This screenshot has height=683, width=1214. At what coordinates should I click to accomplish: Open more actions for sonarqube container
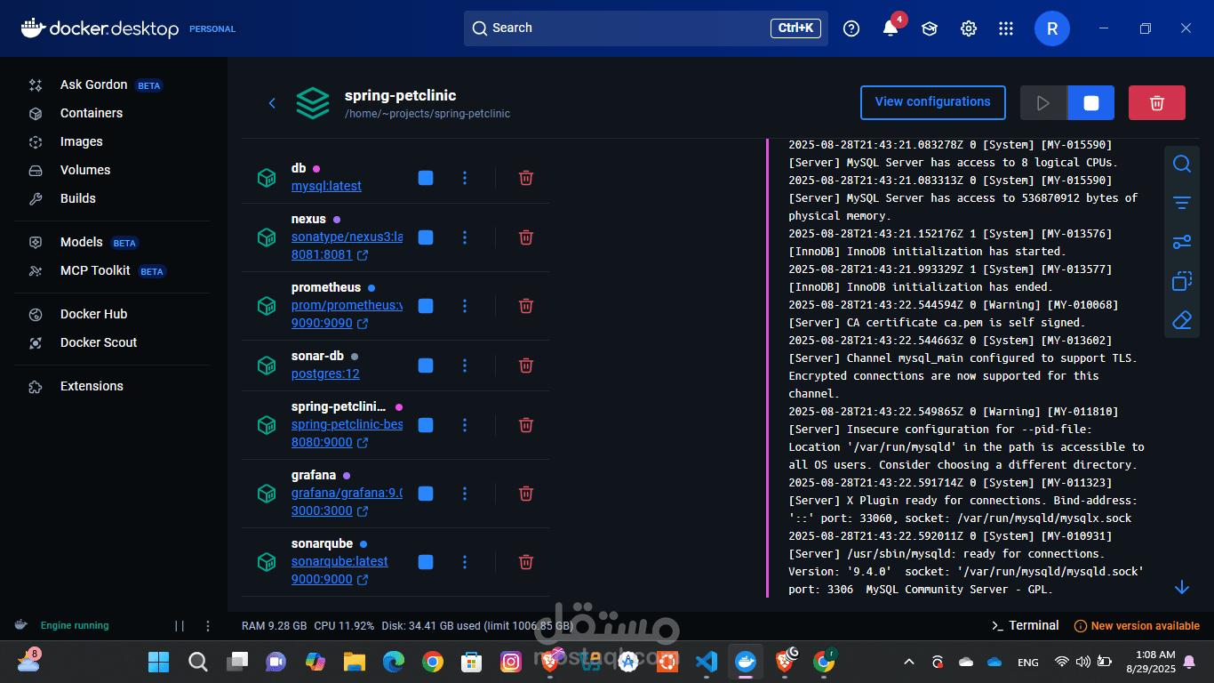465,562
